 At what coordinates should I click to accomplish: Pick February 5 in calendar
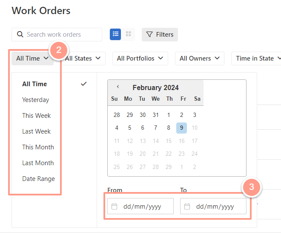[x=129, y=128]
